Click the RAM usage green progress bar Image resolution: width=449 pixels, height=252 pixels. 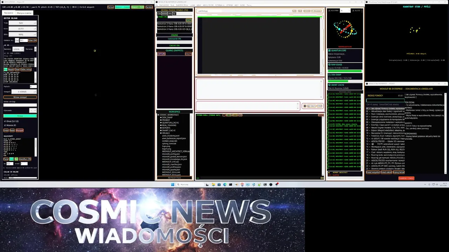tap(345, 71)
